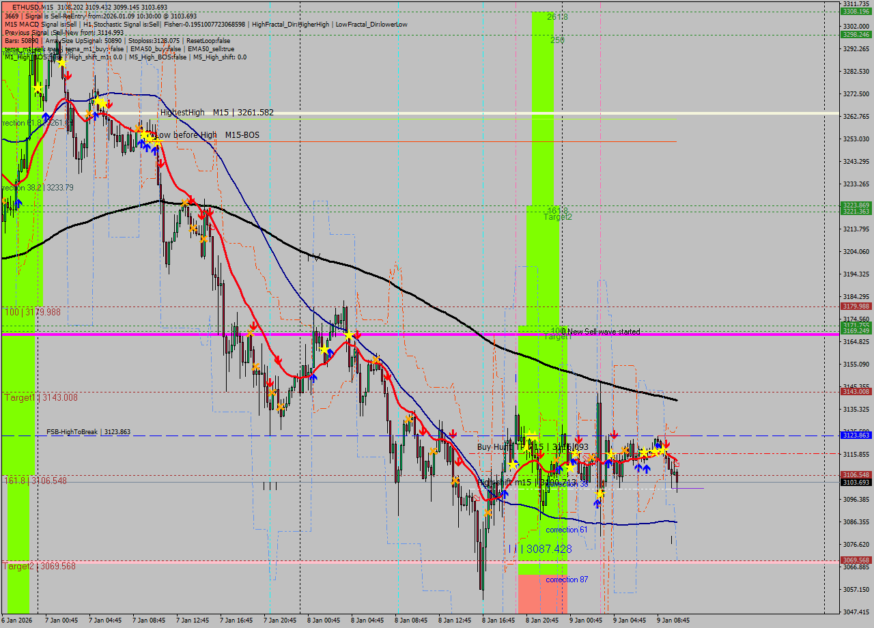Viewport: 874px width, 628px height.
Task: Click the current price tag 3103.693 on axis
Action: [855, 483]
